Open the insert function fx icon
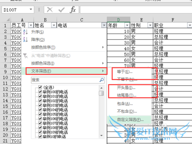This screenshot has width=192, height=144. 73,10
